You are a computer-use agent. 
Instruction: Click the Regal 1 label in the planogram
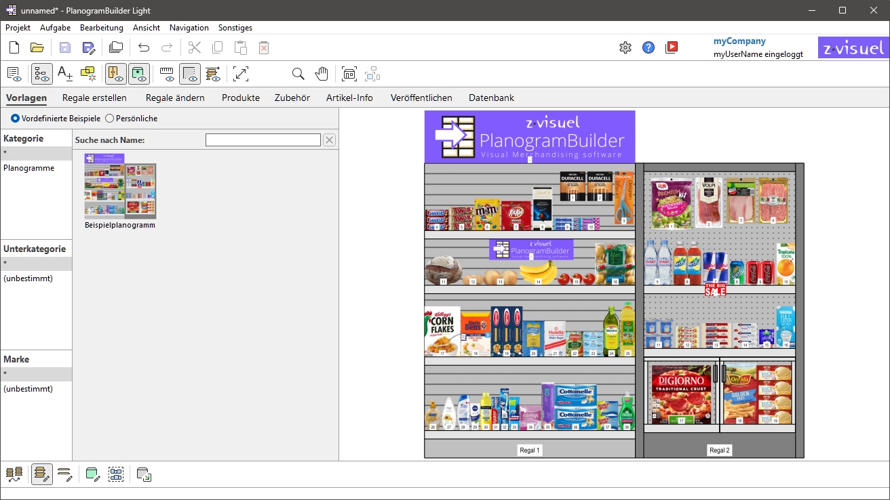(530, 450)
